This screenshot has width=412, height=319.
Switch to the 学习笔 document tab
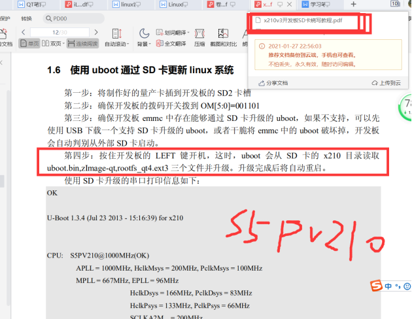(320, 4)
